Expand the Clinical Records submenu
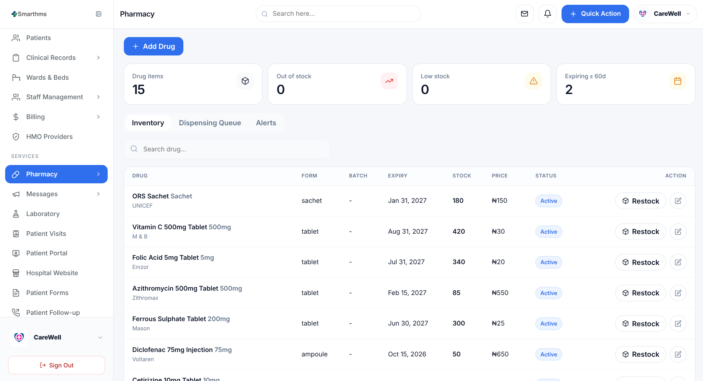This screenshot has height=381, width=703. (98, 58)
